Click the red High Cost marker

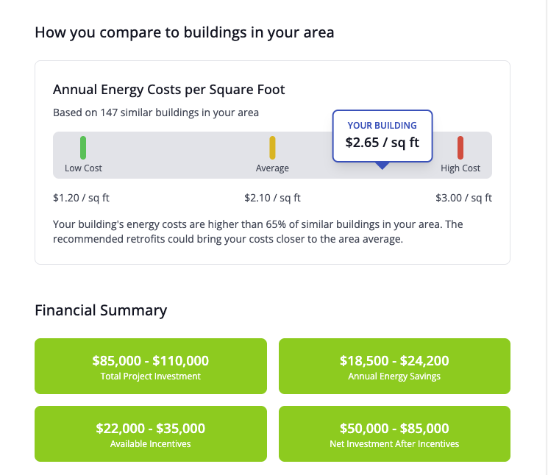pos(460,147)
